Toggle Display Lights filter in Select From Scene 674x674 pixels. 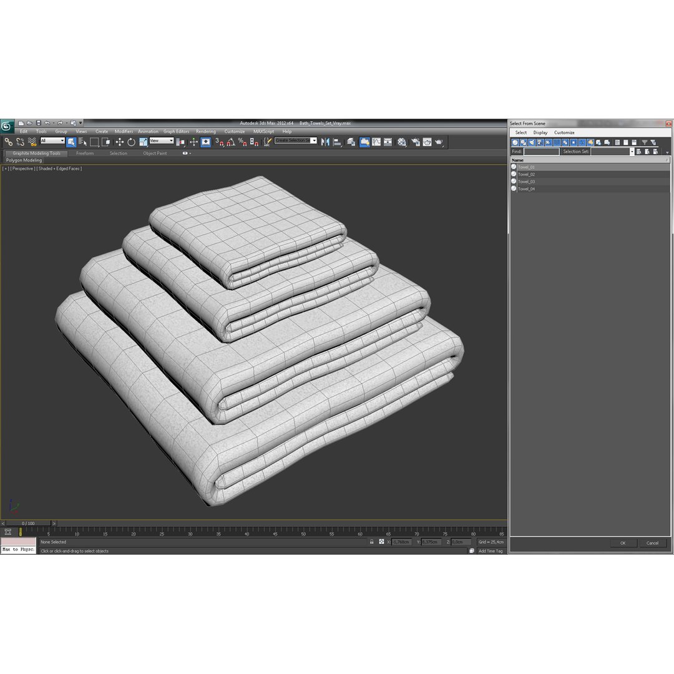[531, 142]
